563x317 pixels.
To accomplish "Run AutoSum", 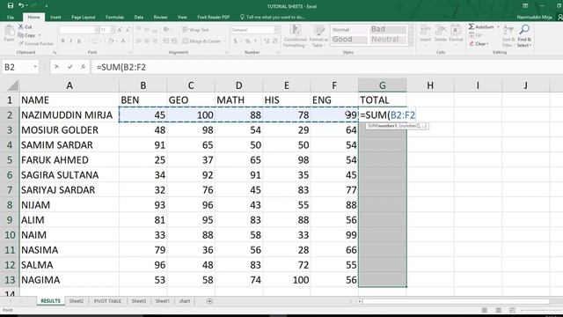I will [x=481, y=27].
